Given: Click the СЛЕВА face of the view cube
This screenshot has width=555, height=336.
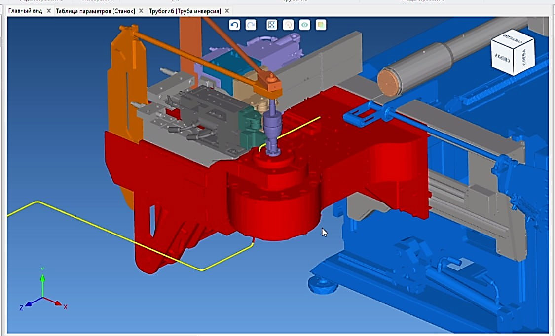Looking at the screenshot, I should [524, 57].
